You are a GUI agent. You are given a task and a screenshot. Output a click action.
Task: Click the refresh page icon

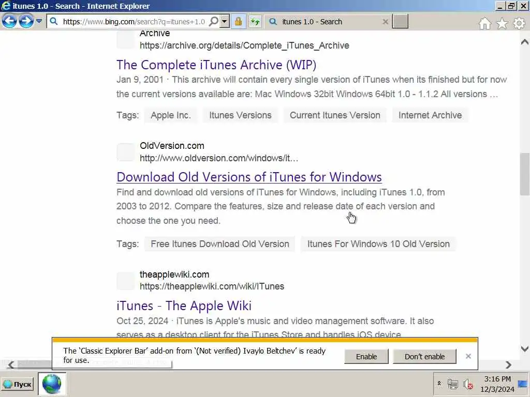point(255,22)
